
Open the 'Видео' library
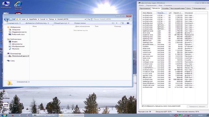(15, 42)
